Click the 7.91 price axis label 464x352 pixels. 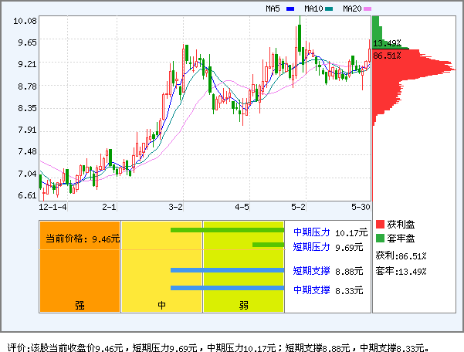click(27, 130)
